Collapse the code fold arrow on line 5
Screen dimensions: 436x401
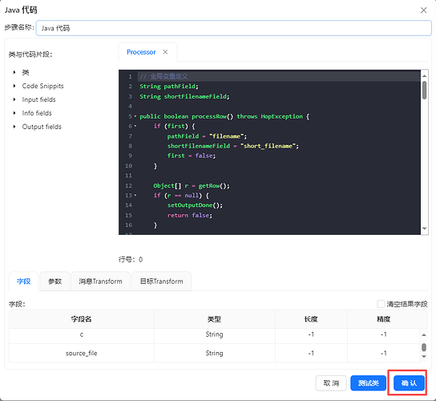135,116
